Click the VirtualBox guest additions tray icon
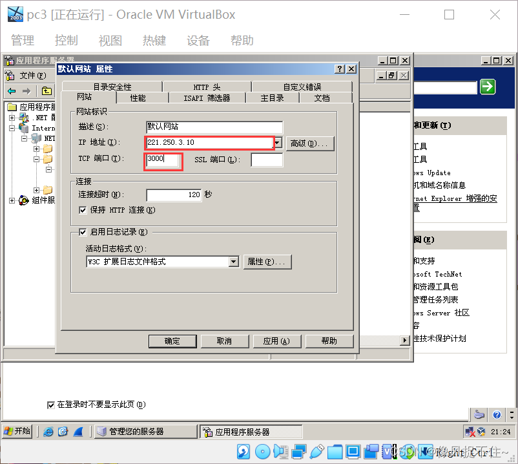 481,432
